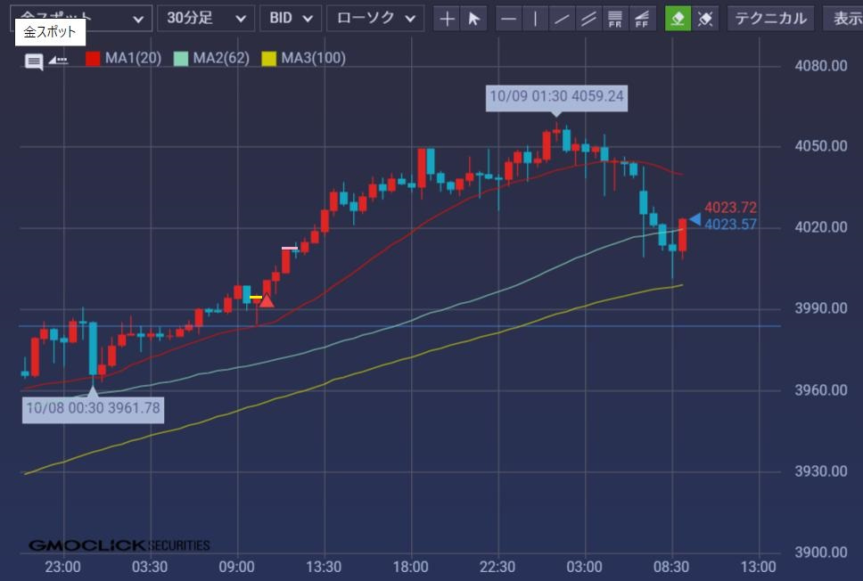Click the 09:00 time axis label
This screenshot has width=863, height=581.
(x=236, y=567)
